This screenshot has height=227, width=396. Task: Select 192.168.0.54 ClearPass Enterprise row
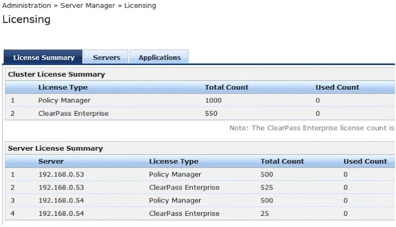tap(200, 213)
